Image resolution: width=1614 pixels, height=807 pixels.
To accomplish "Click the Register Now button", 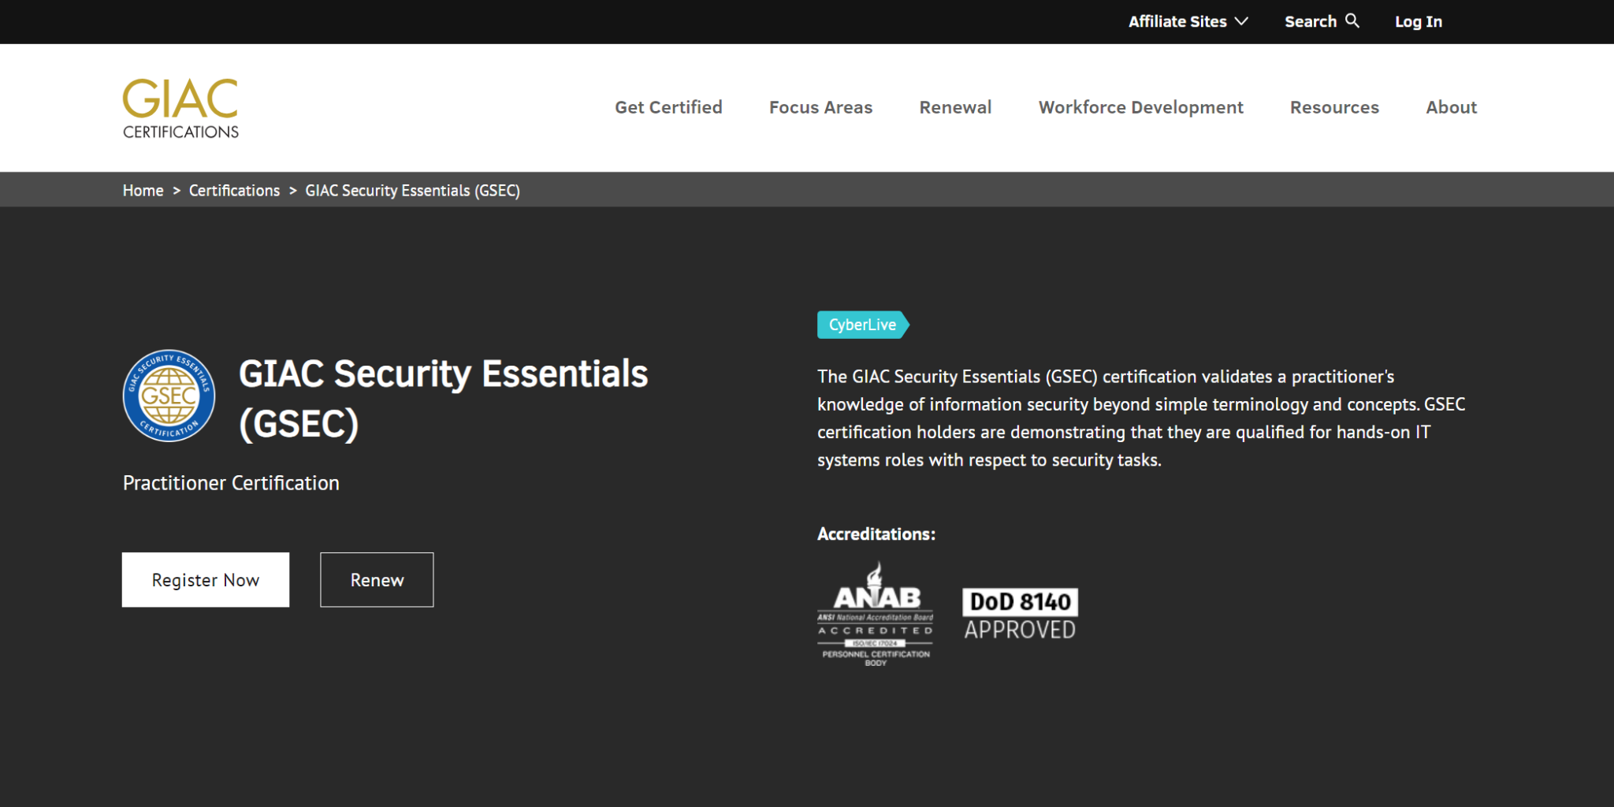I will (x=205, y=579).
